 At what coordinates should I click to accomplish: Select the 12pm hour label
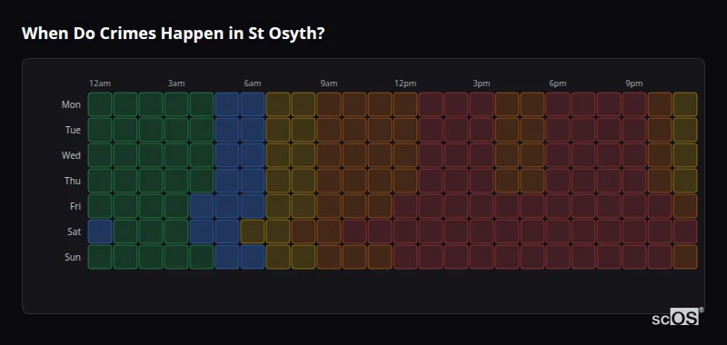[405, 84]
